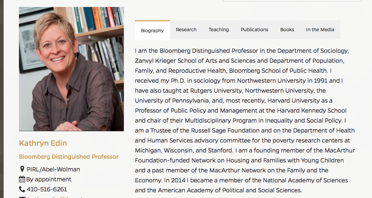Click the Kathryn Edin name heading
The image size is (372, 198).
click(x=43, y=143)
